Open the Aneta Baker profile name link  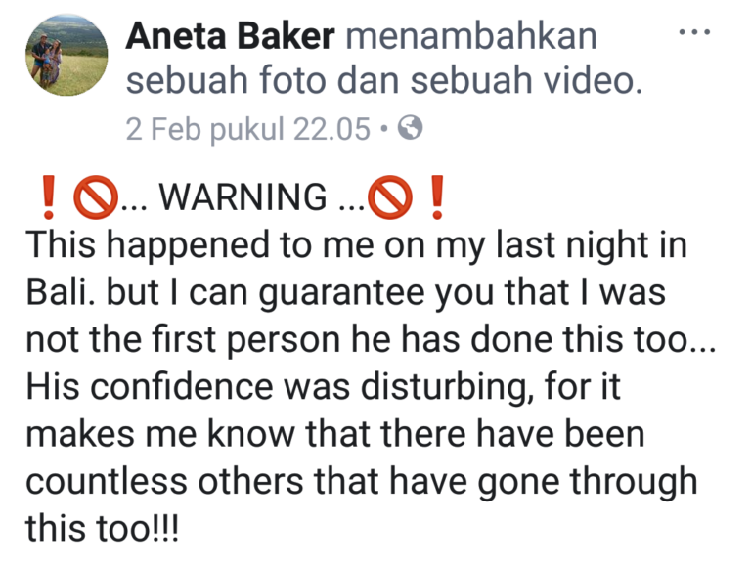pyautogui.click(x=230, y=36)
